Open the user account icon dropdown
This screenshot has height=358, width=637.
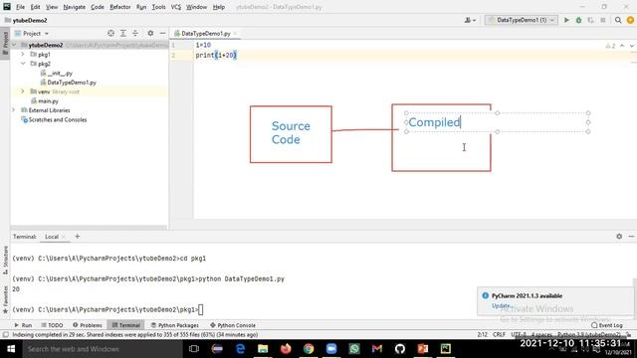coord(470,20)
